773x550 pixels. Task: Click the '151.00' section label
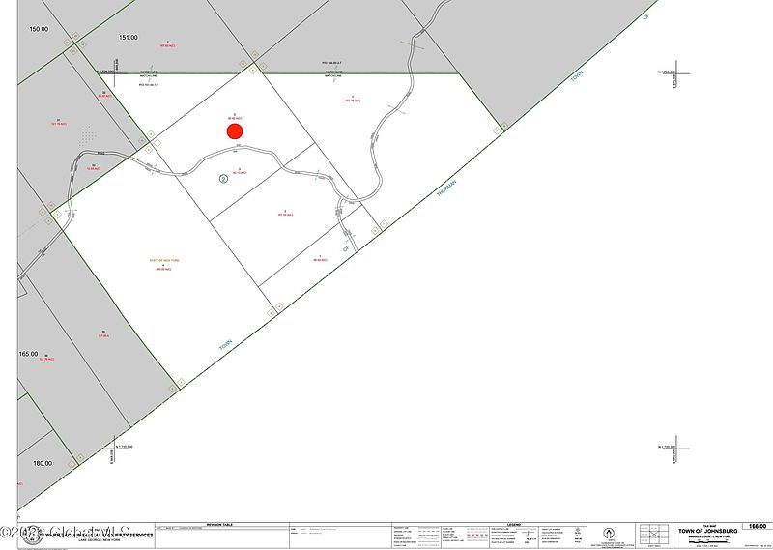[x=129, y=37]
